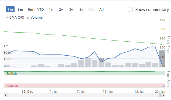This screenshot has width=171, height=100.
Task: Select YTD time range
Action: (40, 10)
